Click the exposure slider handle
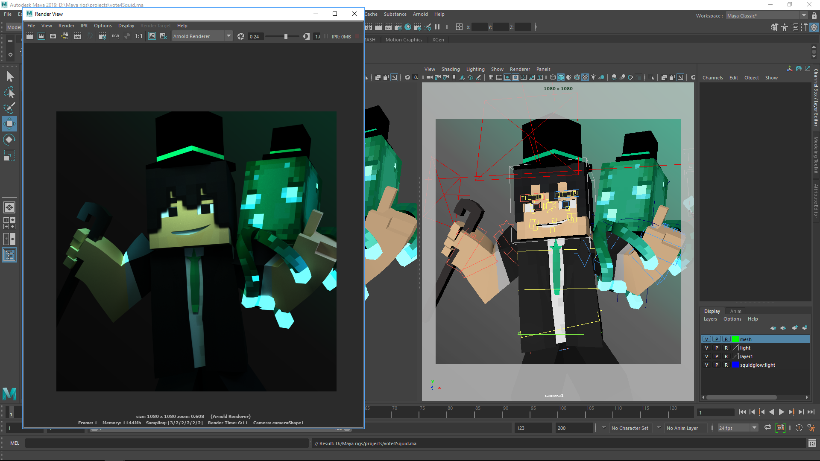Viewport: 820px width, 461px height. [286, 36]
